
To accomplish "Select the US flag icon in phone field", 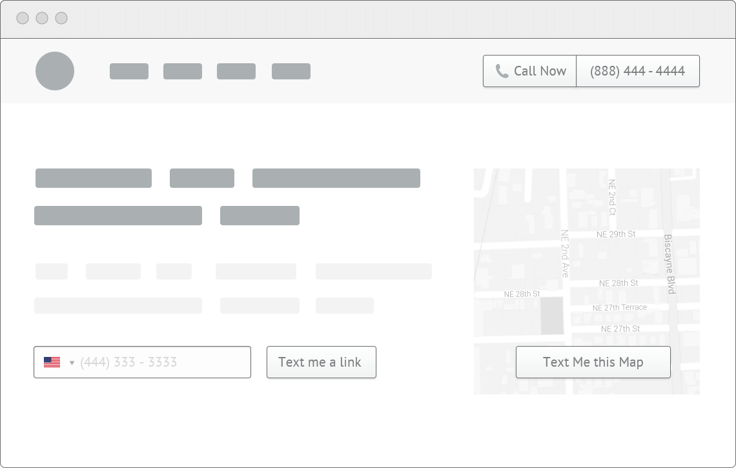I will pyautogui.click(x=51, y=362).
